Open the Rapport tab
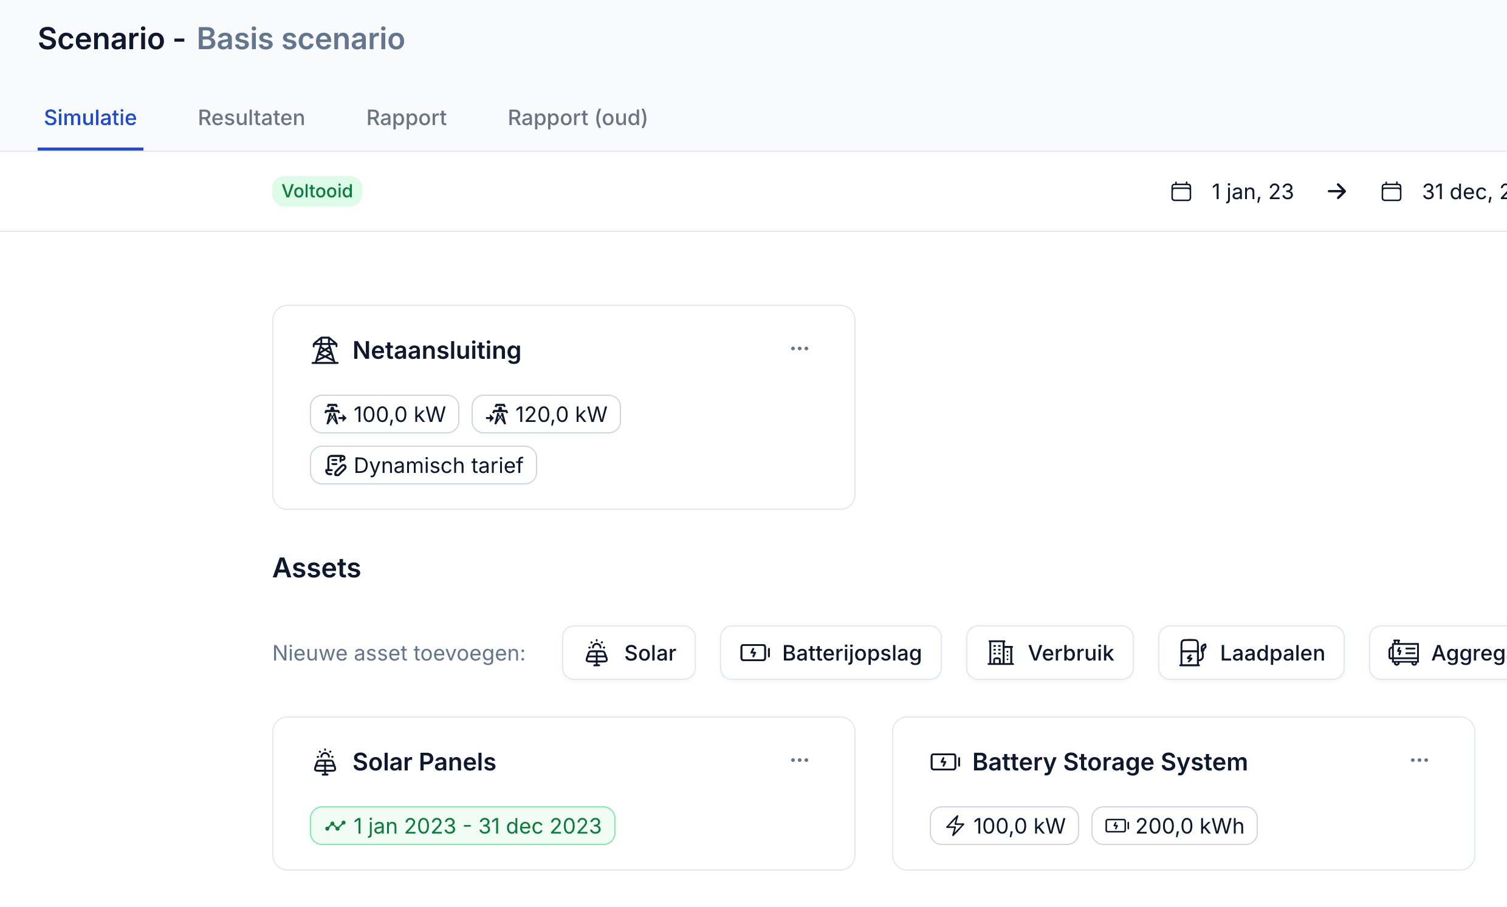This screenshot has width=1507, height=907. (x=406, y=117)
